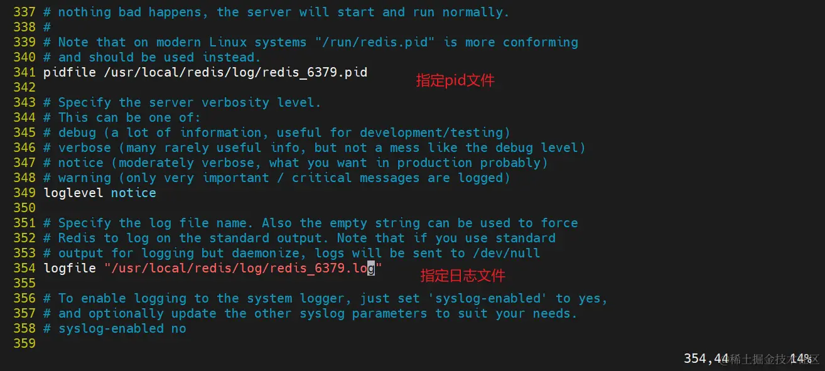The height and width of the screenshot is (371, 825).
Task: Click line number 349 in the gutter
Action: point(24,193)
